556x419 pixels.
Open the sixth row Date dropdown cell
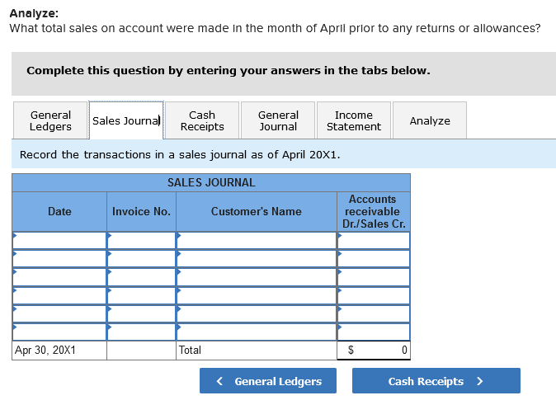pyautogui.click(x=59, y=332)
